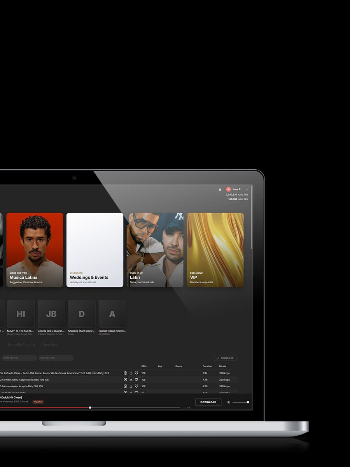Play the Pedro Troll Edit track

click(x=125, y=373)
